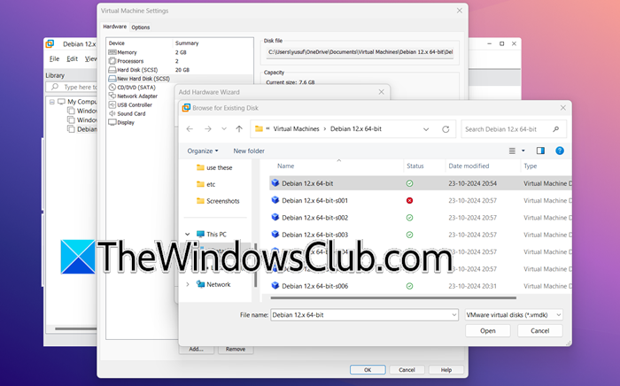This screenshot has width=620, height=386.
Task: Toggle the preview pane icon
Action: point(540,151)
